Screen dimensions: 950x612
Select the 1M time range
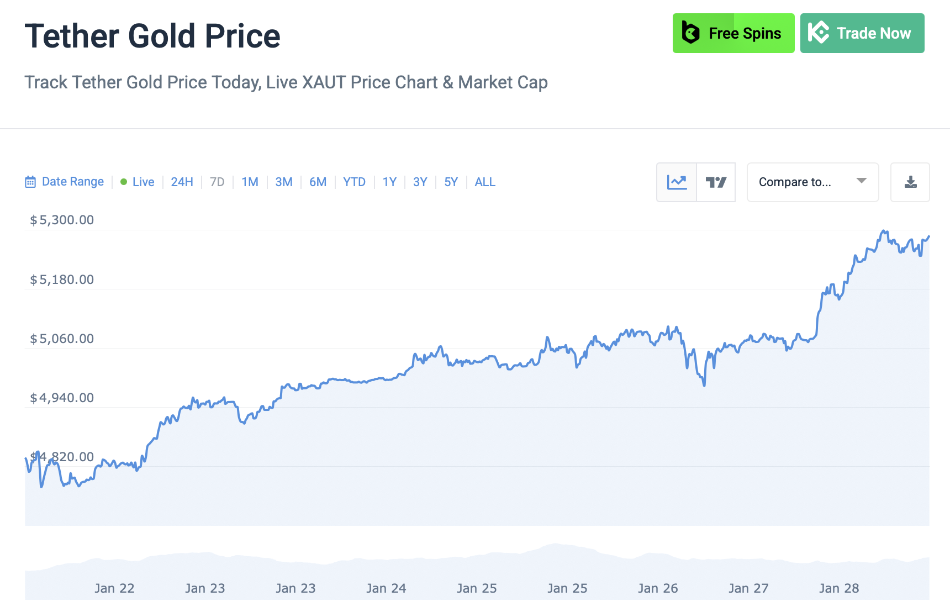coord(250,182)
